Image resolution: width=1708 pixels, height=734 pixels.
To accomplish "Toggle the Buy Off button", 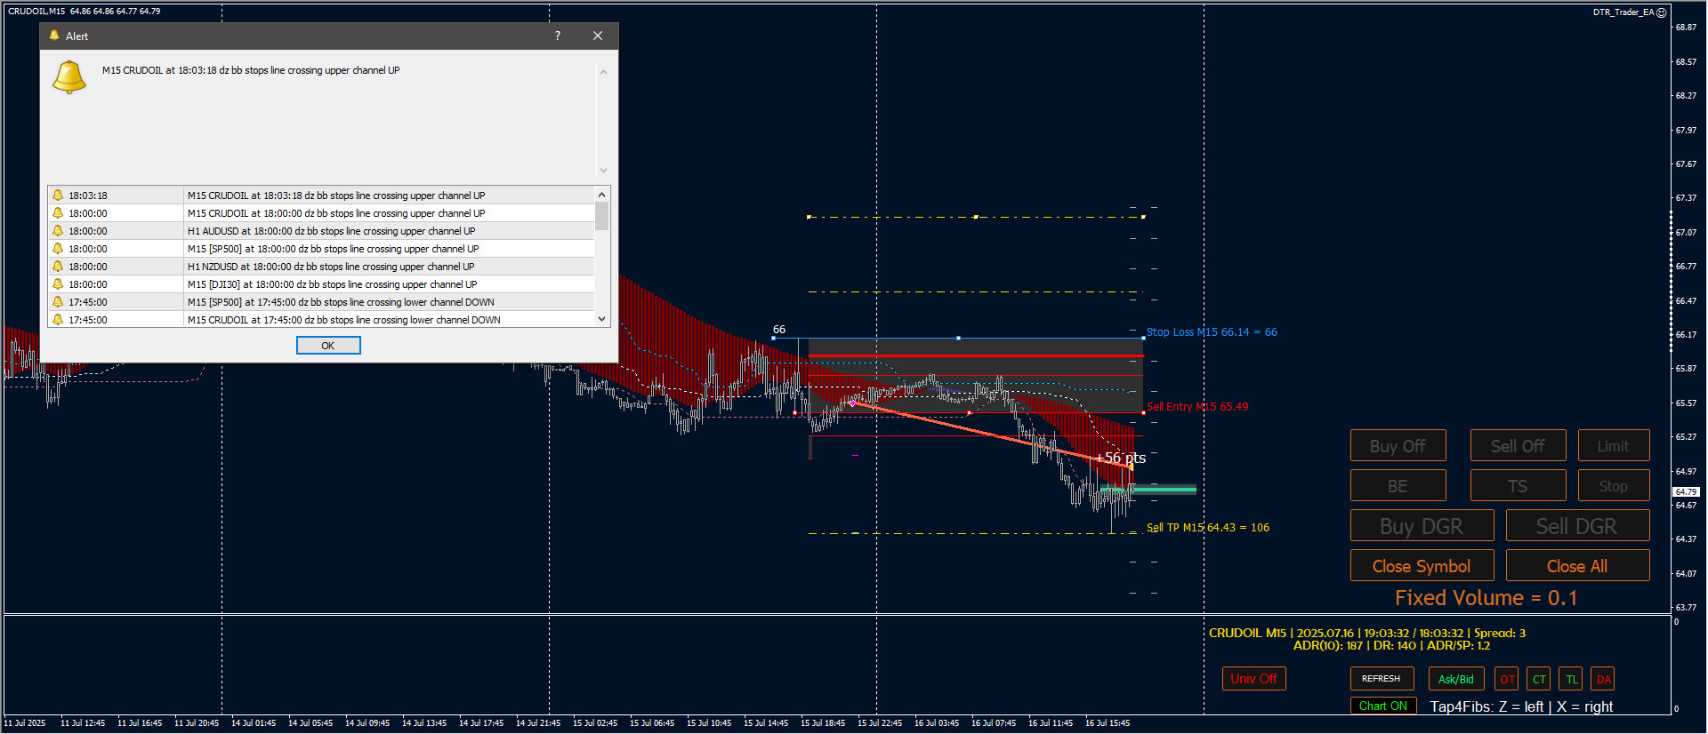I will (x=1398, y=446).
